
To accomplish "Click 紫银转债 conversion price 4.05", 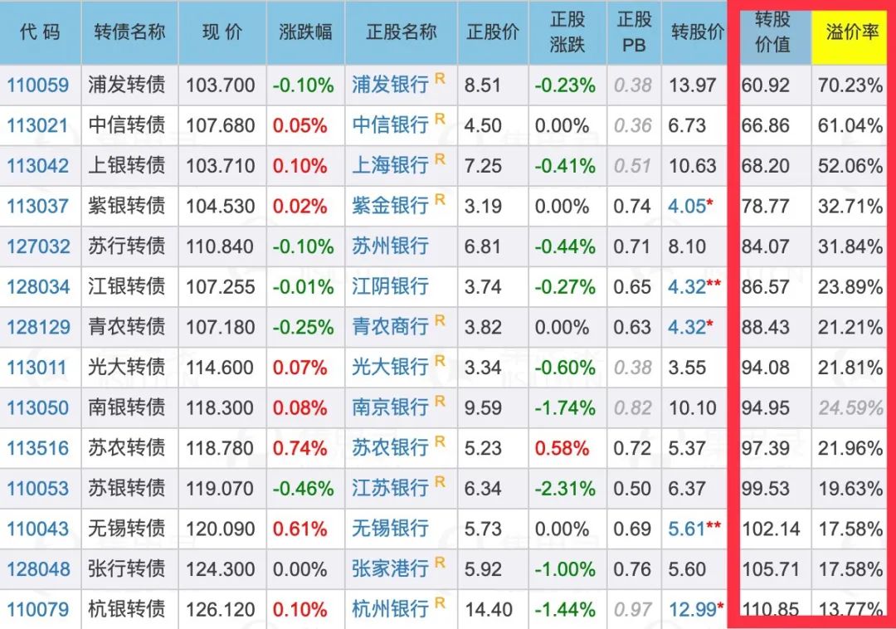I will coord(687,207).
